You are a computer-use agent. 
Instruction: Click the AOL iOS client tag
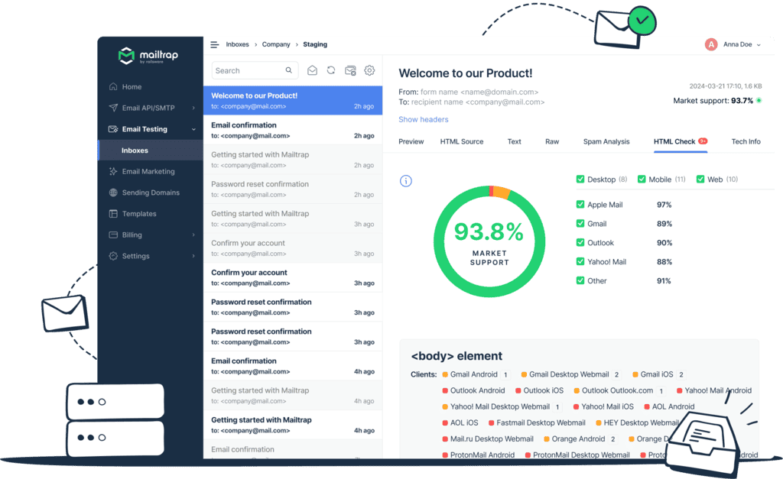pyautogui.click(x=460, y=422)
